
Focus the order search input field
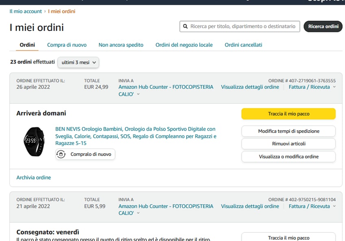243,26
